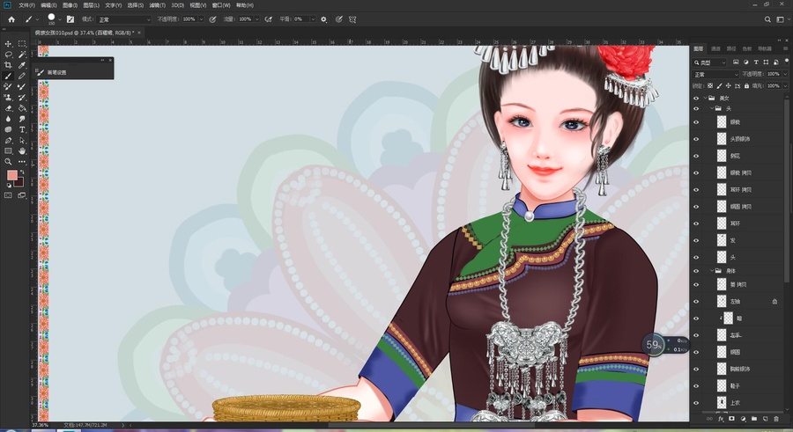The width and height of the screenshot is (793, 432).
Task: Select the Crop tool
Action: coord(8,65)
